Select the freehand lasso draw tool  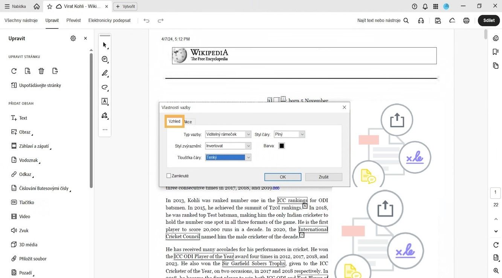(105, 87)
